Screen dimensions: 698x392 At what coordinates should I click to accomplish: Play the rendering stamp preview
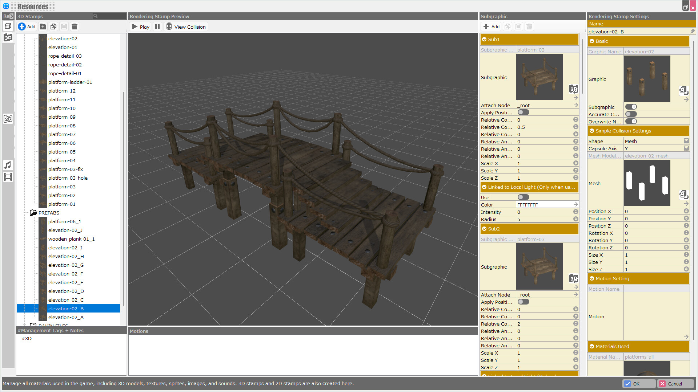click(140, 26)
